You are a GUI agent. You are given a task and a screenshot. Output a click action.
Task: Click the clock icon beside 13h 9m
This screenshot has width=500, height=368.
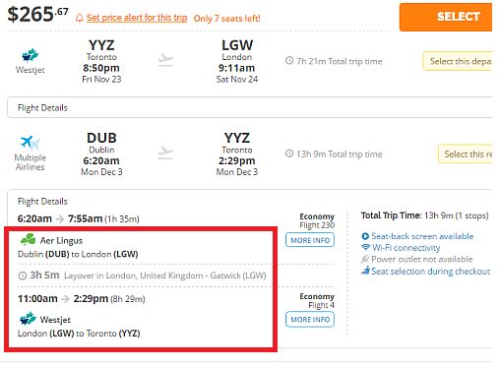click(289, 153)
